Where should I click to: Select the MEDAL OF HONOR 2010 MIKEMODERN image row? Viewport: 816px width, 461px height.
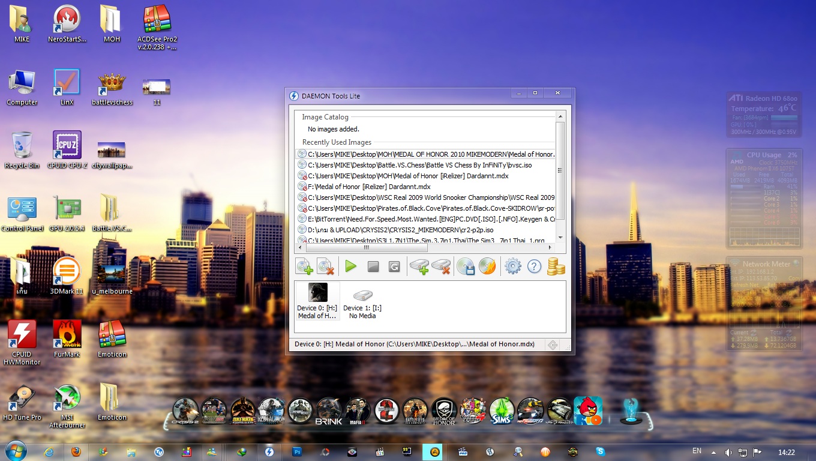point(426,154)
